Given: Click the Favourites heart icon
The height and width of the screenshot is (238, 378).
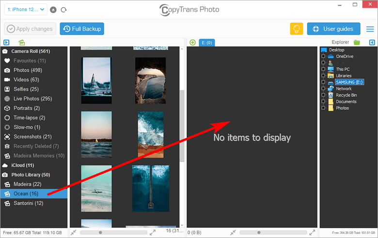Looking at the screenshot, I should (7, 60).
